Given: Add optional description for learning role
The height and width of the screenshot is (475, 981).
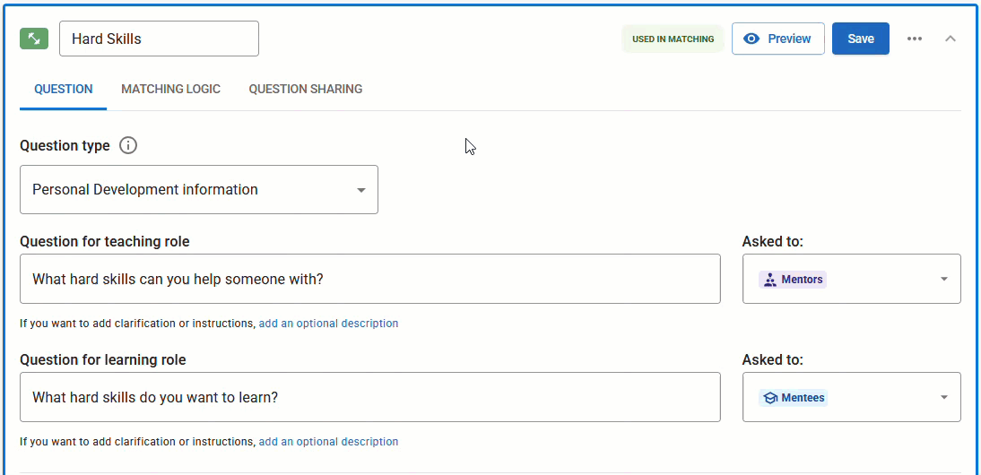Looking at the screenshot, I should [x=328, y=442].
